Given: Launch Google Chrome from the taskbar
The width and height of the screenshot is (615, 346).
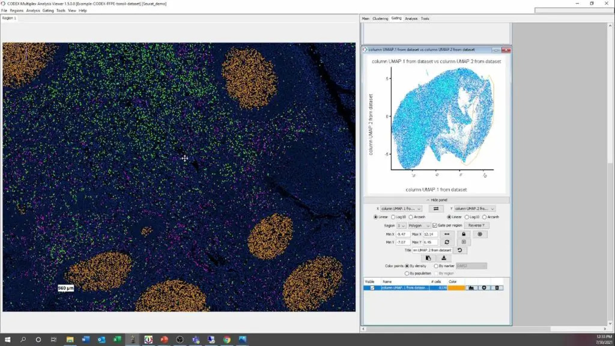Looking at the screenshot, I should 226,339.
